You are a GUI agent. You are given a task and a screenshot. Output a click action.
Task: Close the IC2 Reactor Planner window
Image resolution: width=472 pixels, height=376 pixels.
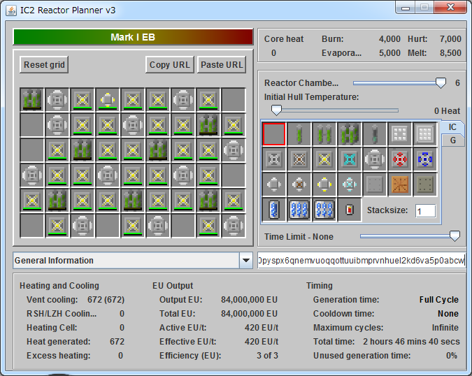[x=450, y=8]
